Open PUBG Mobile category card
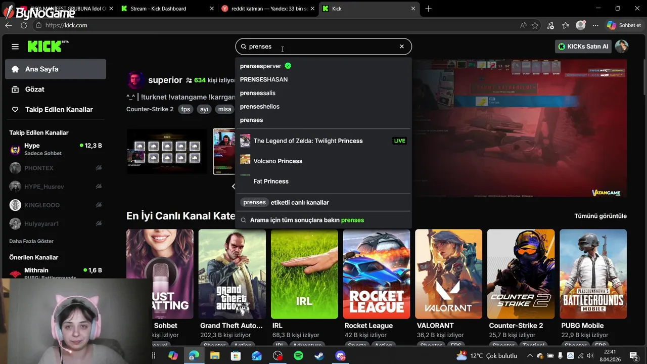Screen dimensions: 647x364 (593, 274)
